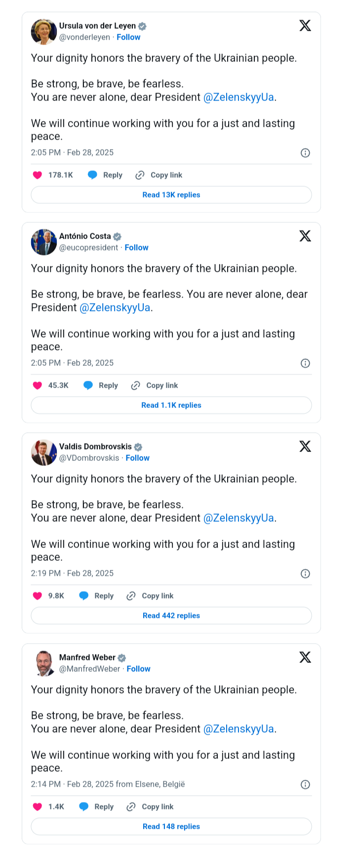Read 148 replies on Weber's tweet
This screenshot has width=358, height=849.
[x=171, y=827]
